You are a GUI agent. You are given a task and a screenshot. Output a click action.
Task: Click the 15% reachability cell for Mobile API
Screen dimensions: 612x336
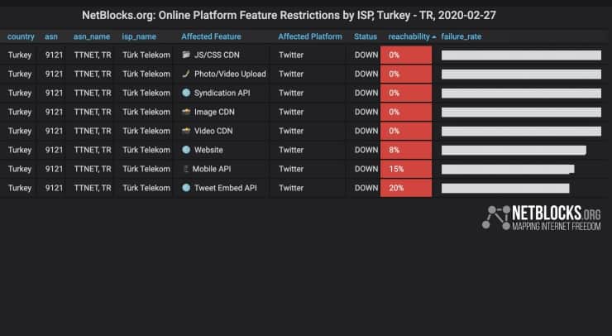(x=406, y=169)
